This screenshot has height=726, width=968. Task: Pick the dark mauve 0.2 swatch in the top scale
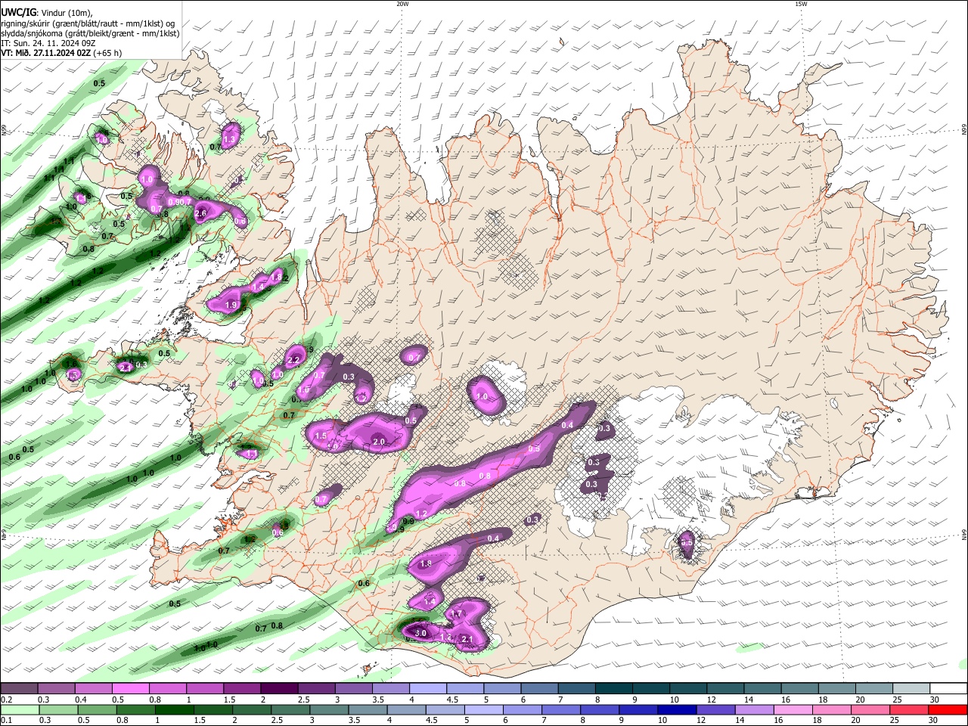pyautogui.click(x=19, y=689)
